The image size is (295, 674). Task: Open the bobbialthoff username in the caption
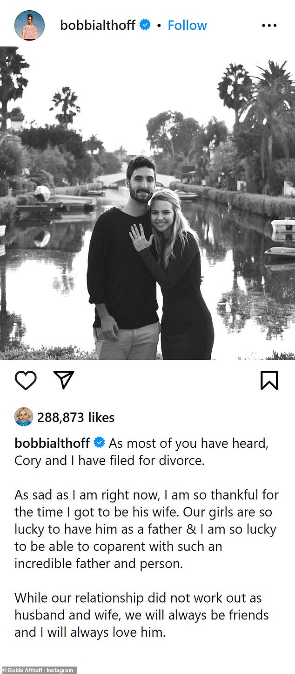click(53, 442)
